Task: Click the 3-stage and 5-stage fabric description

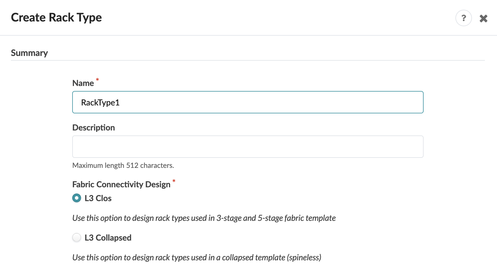Action: coord(204,218)
